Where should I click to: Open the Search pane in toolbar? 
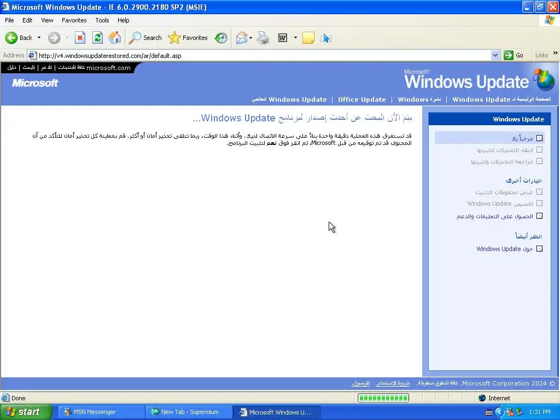pyautogui.click(x=145, y=38)
